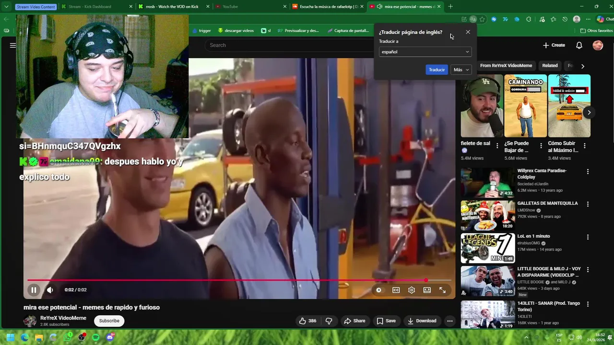Switch to 'Escucha la música de rafaelotp' tab
The width and height of the screenshot is (614, 345).
click(328, 7)
